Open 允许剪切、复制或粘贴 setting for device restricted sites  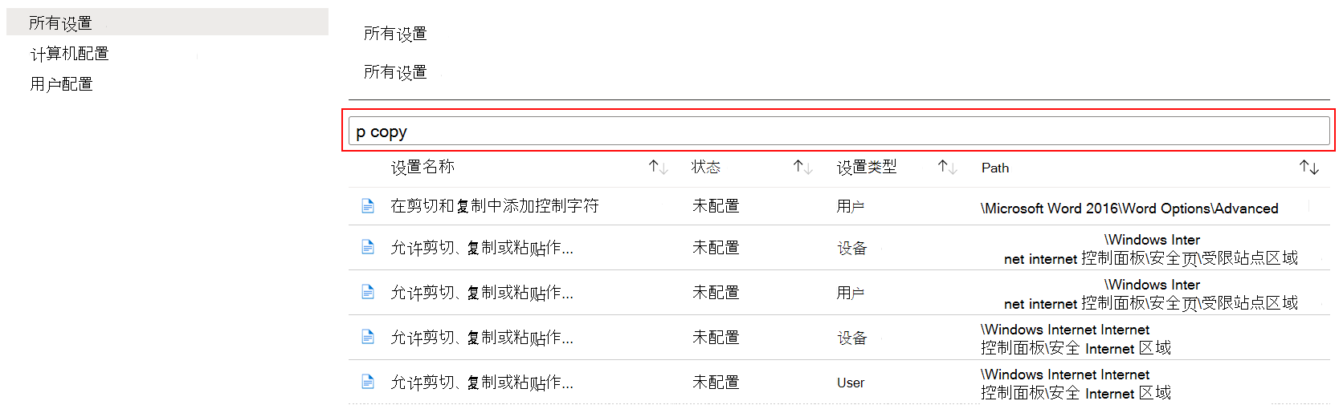(482, 248)
